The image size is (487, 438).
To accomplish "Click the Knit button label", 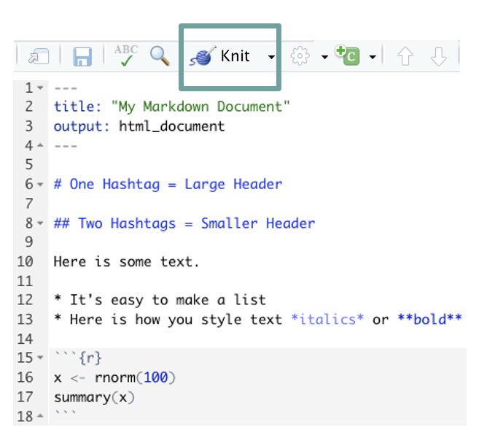I will [235, 56].
